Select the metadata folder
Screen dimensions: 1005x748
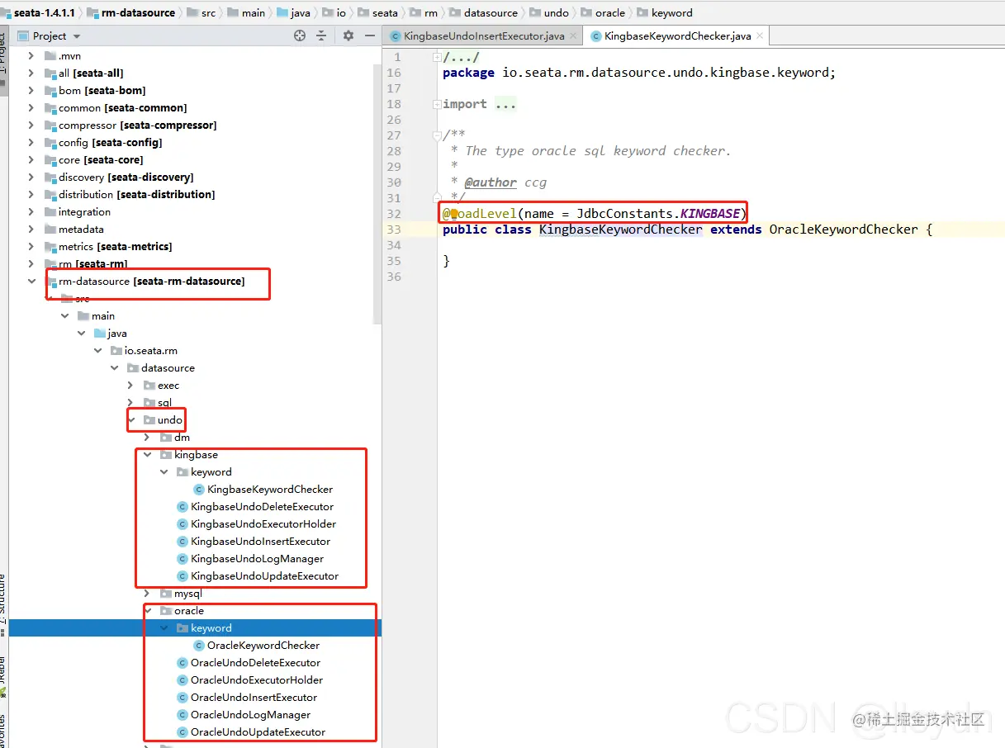(x=81, y=230)
